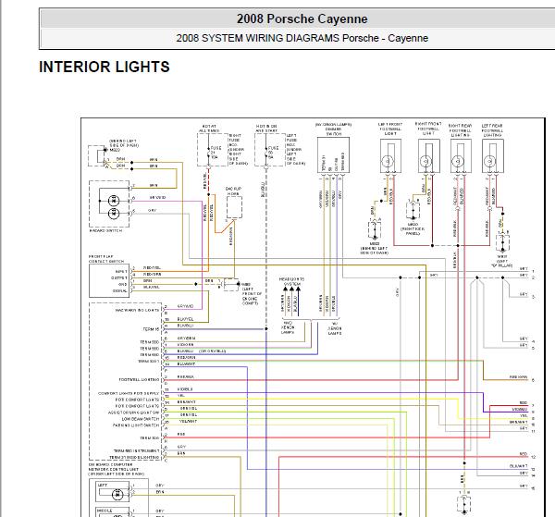This screenshot has width=555, height=517.
Task: Click the "INTERIOR LIGHTS" heading
Action: coord(105,67)
